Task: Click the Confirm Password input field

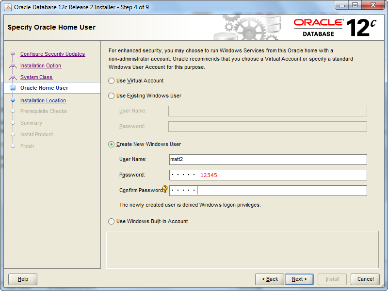Action: pyautogui.click(x=281, y=191)
